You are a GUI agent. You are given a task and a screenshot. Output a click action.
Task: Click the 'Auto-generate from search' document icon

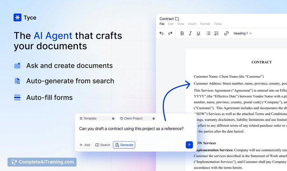[17, 81]
